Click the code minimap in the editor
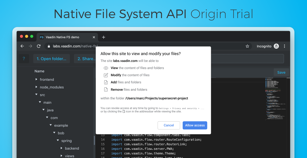Screen dimensions: 307x158 coord(276,98)
